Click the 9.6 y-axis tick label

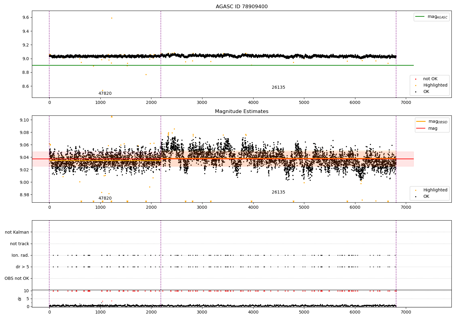tap(25, 18)
